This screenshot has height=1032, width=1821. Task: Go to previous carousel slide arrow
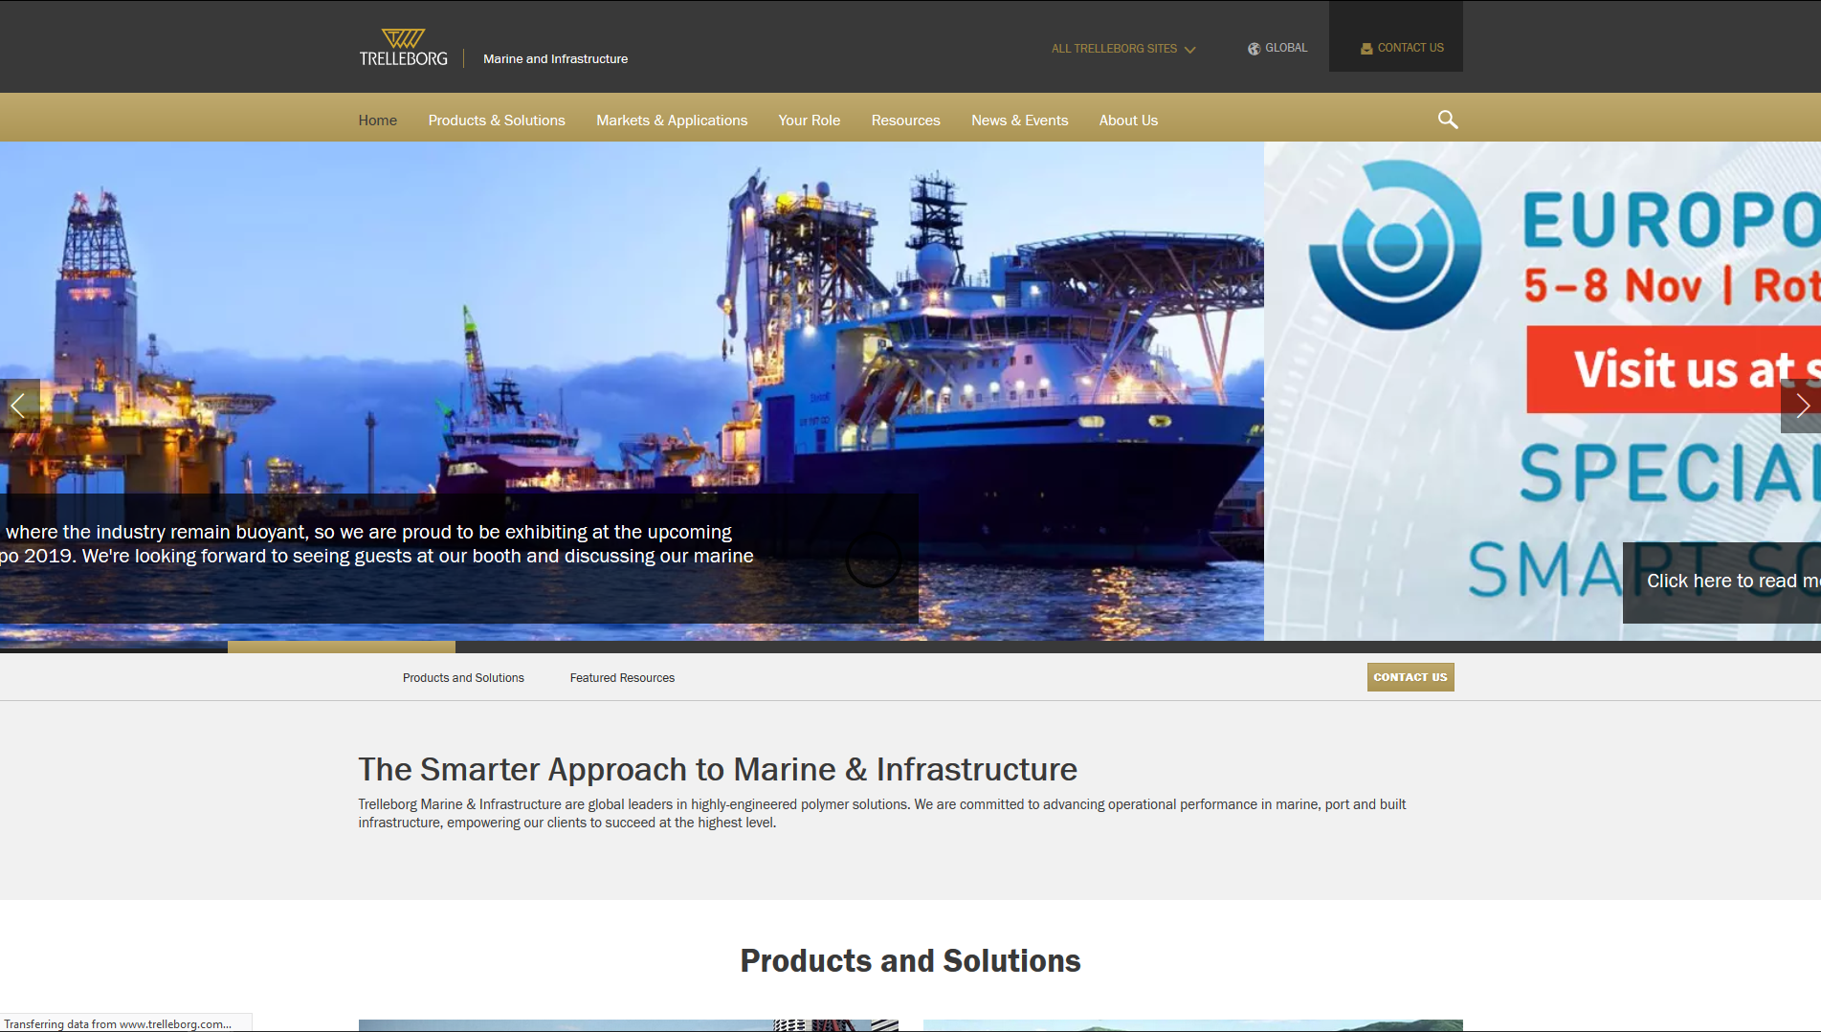coord(19,406)
